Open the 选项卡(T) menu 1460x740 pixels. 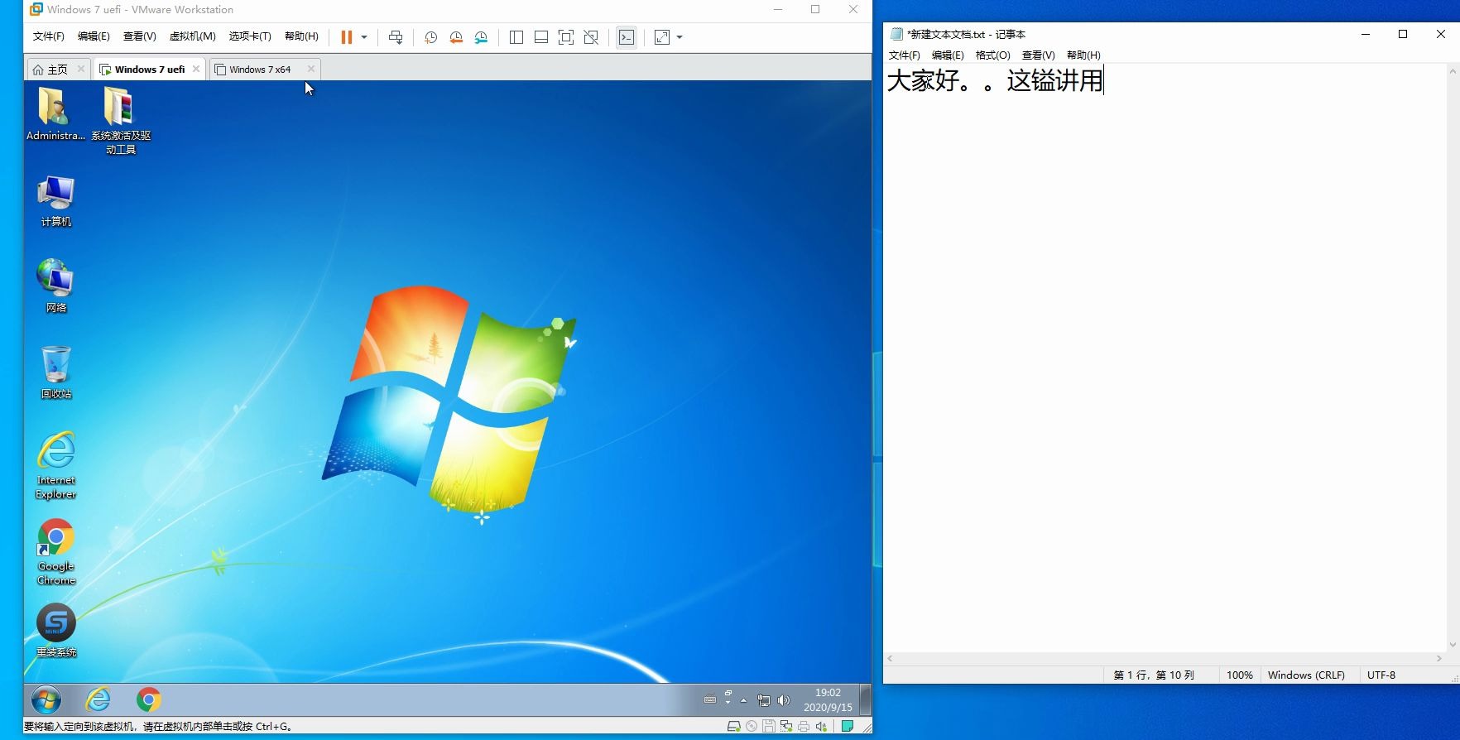tap(250, 36)
